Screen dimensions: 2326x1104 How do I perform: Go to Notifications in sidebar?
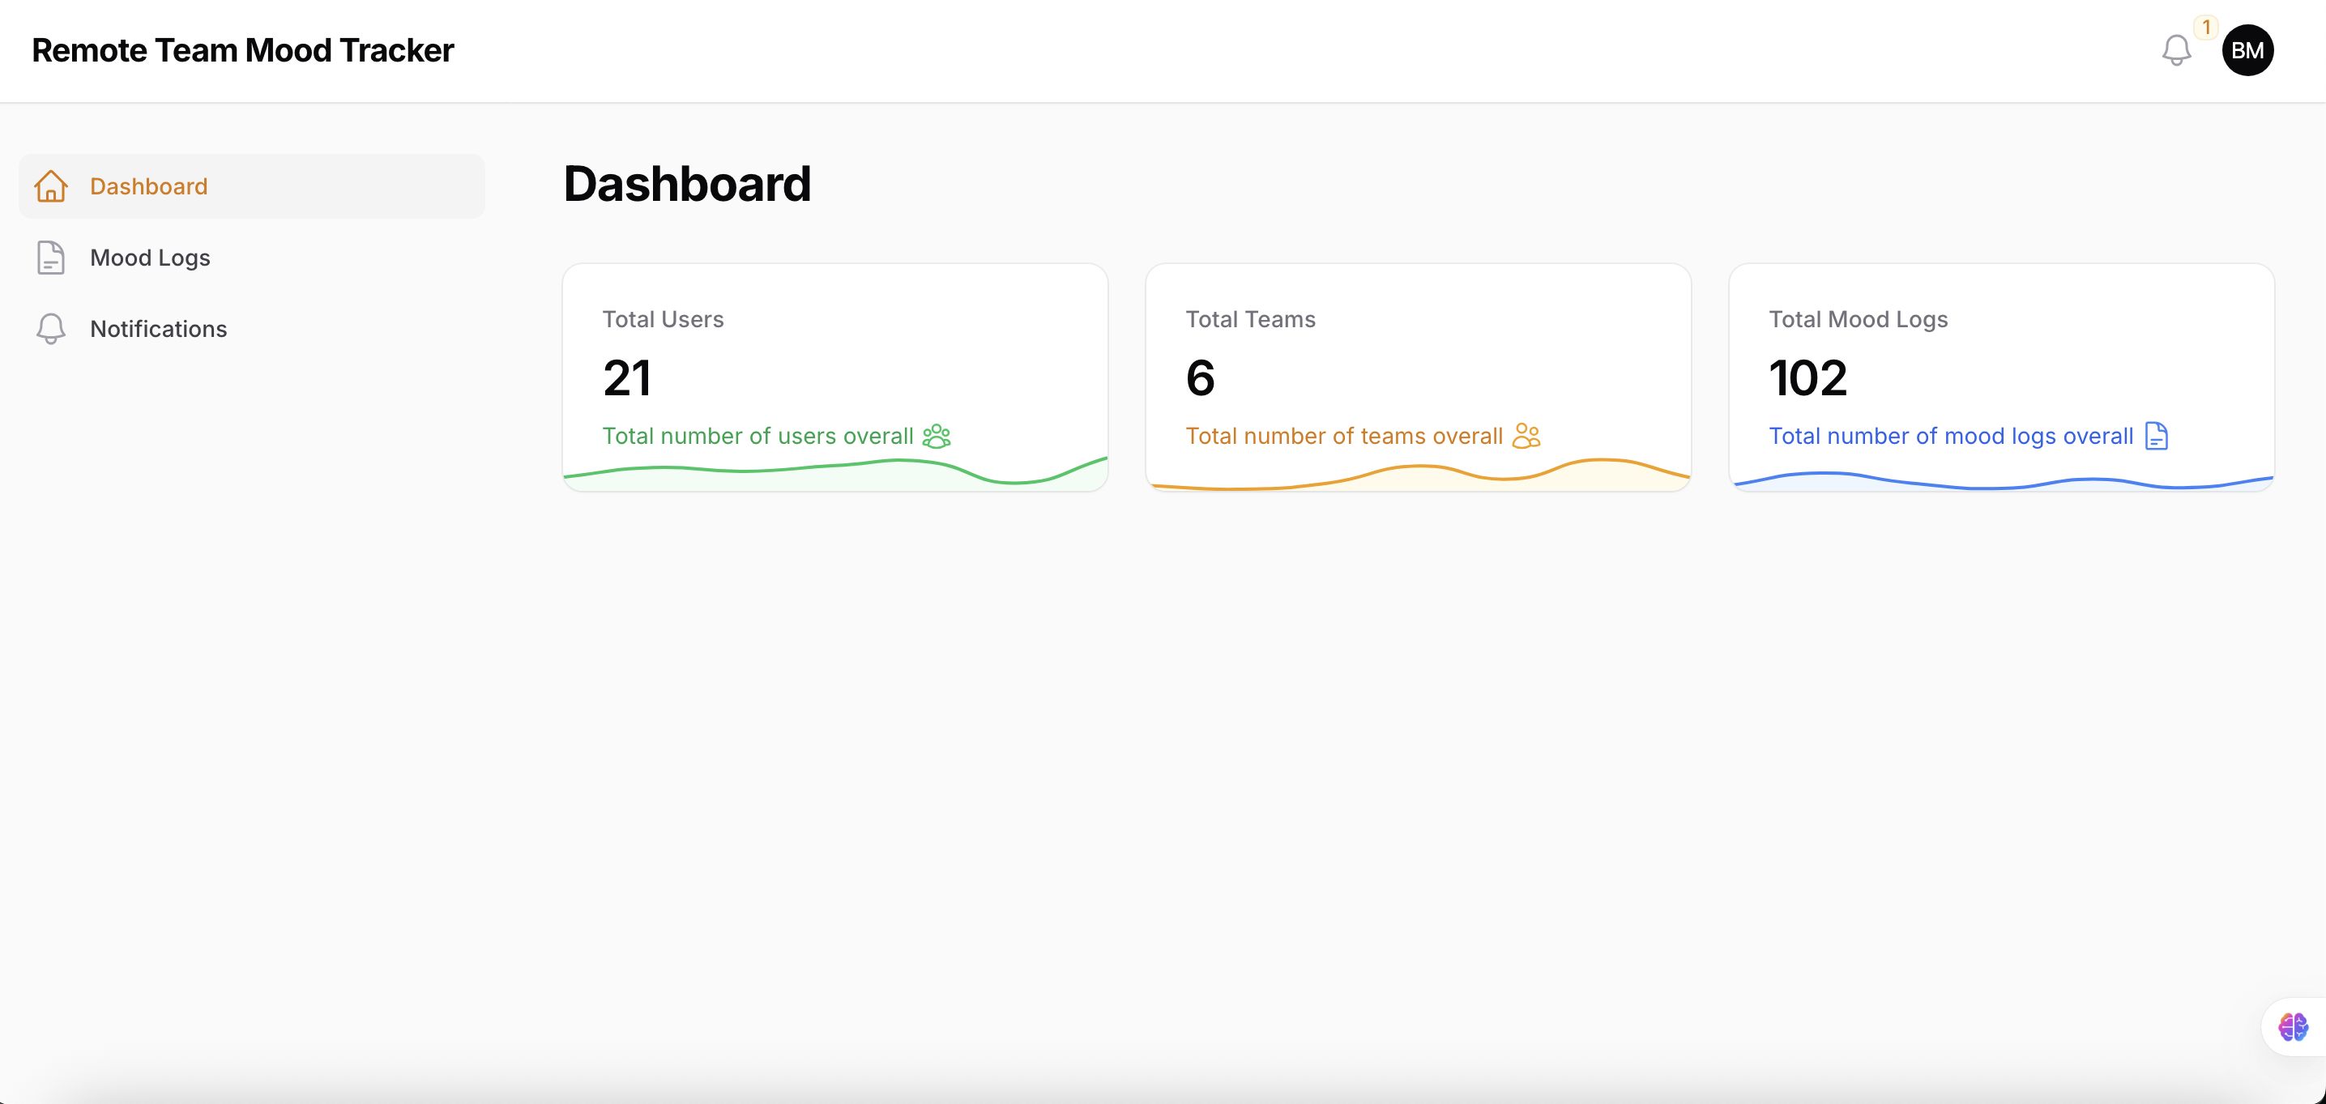click(158, 329)
